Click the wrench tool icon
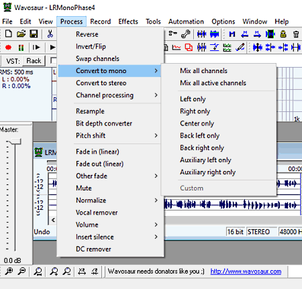The width and height of the screenshot is (302, 289). point(185,34)
